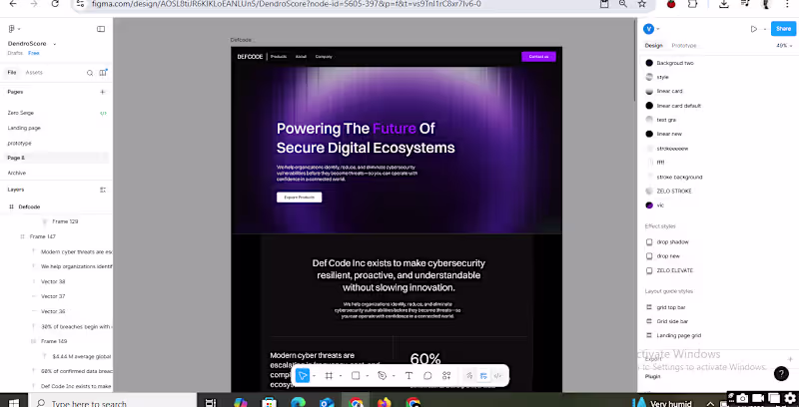Select the Rectangle shape tool
Screen dimensions: 799x407
(356, 376)
